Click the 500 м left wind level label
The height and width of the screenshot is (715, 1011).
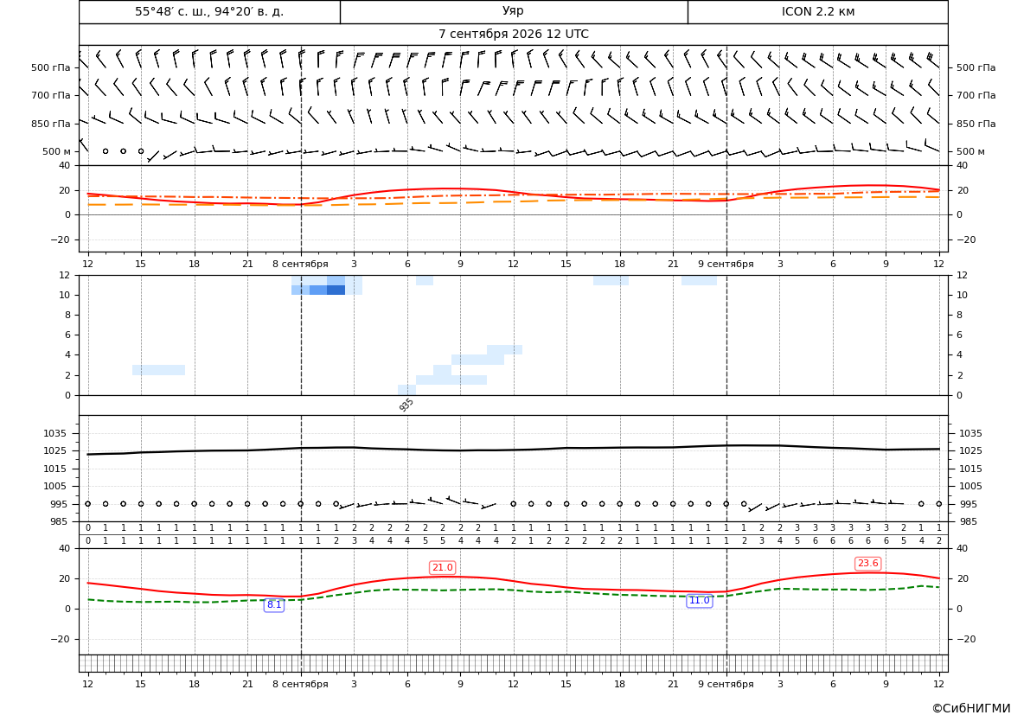[x=57, y=151]
